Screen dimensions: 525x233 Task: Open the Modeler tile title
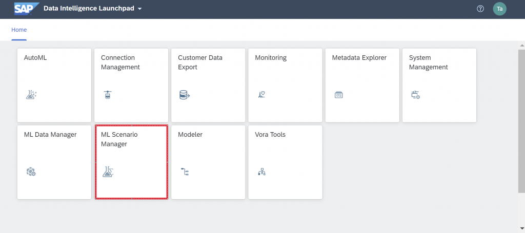pyautogui.click(x=190, y=135)
